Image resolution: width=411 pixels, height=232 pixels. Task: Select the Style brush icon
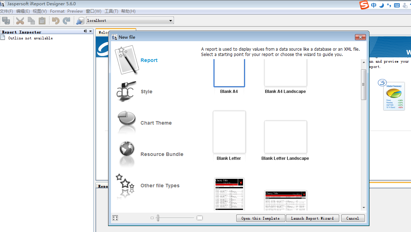click(126, 92)
